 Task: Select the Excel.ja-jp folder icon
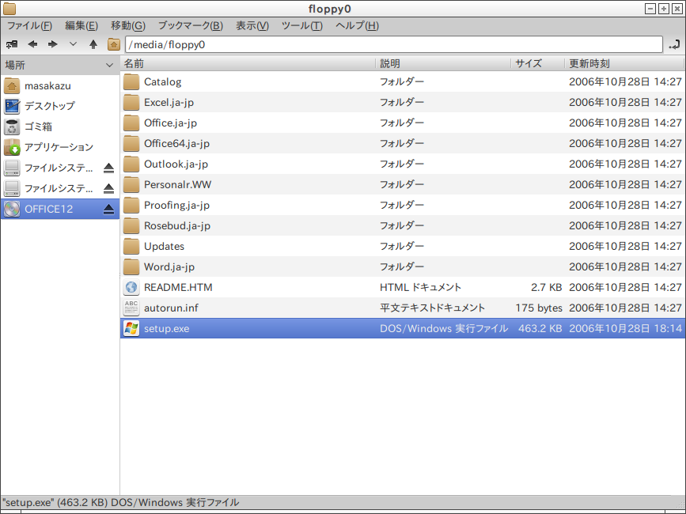pos(131,102)
